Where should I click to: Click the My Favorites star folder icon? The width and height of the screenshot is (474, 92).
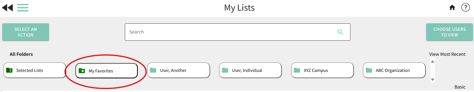[x=82, y=71]
